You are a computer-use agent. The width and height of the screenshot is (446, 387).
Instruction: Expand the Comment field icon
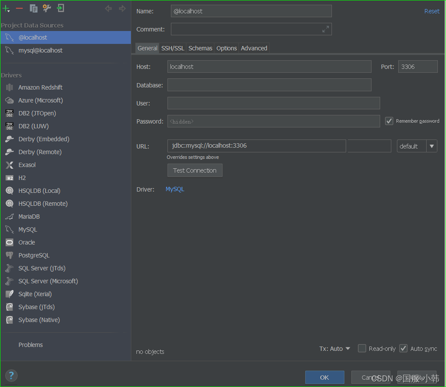[325, 29]
